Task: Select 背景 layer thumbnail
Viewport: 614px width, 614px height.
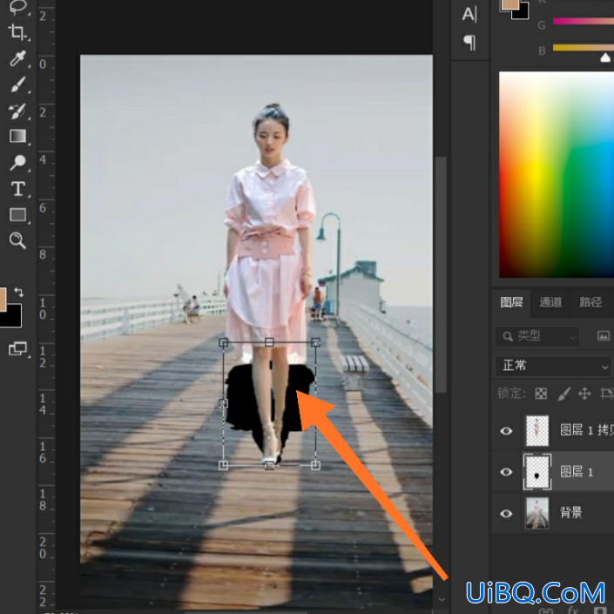Action: pyautogui.click(x=536, y=513)
